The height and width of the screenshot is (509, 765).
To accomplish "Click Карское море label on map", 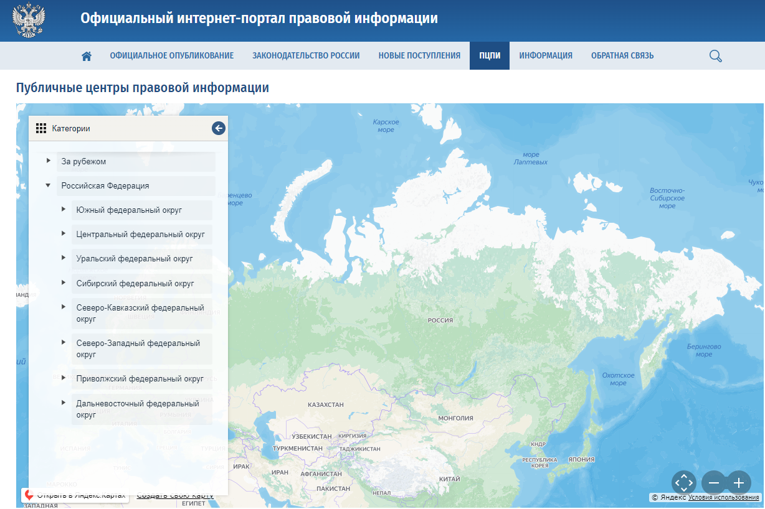I will tap(386, 126).
